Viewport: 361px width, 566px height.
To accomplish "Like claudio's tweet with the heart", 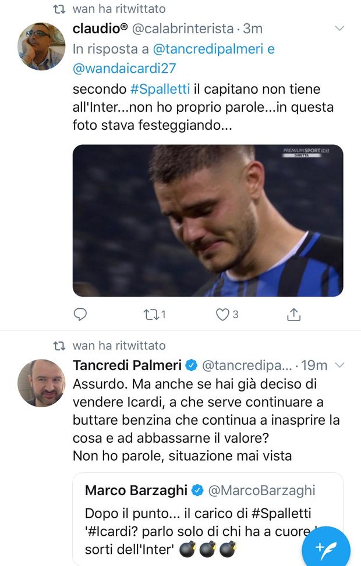I will point(222,314).
